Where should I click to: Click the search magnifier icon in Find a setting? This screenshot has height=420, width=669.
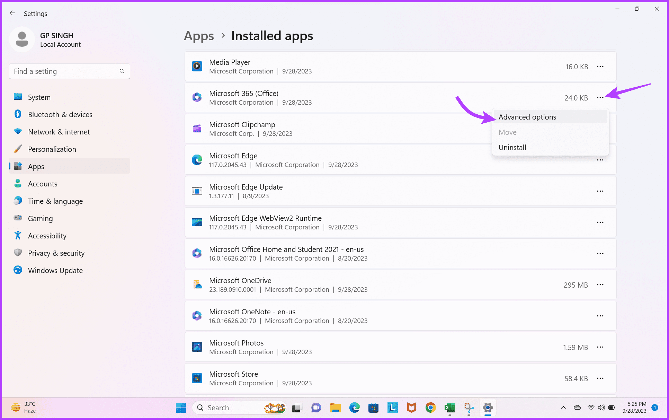(122, 71)
